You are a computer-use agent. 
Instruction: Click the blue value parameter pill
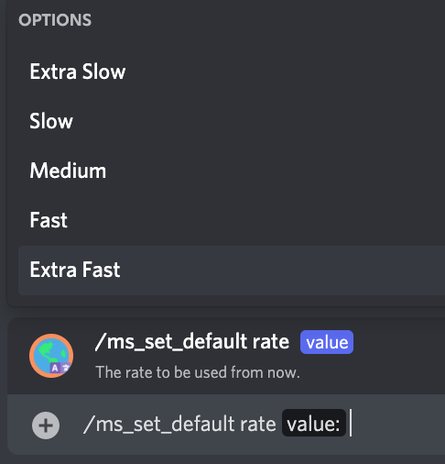[327, 342]
